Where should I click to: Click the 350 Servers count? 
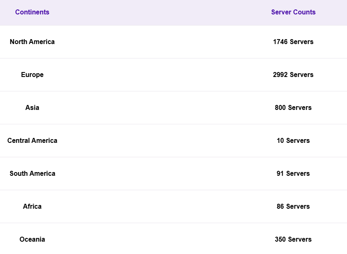[x=293, y=239]
